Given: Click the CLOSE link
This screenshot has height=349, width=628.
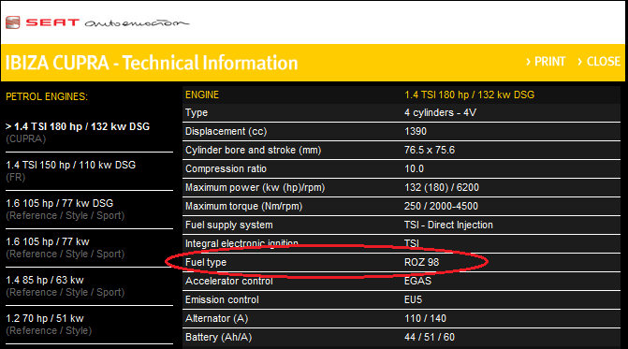Looking at the screenshot, I should pyautogui.click(x=599, y=62).
